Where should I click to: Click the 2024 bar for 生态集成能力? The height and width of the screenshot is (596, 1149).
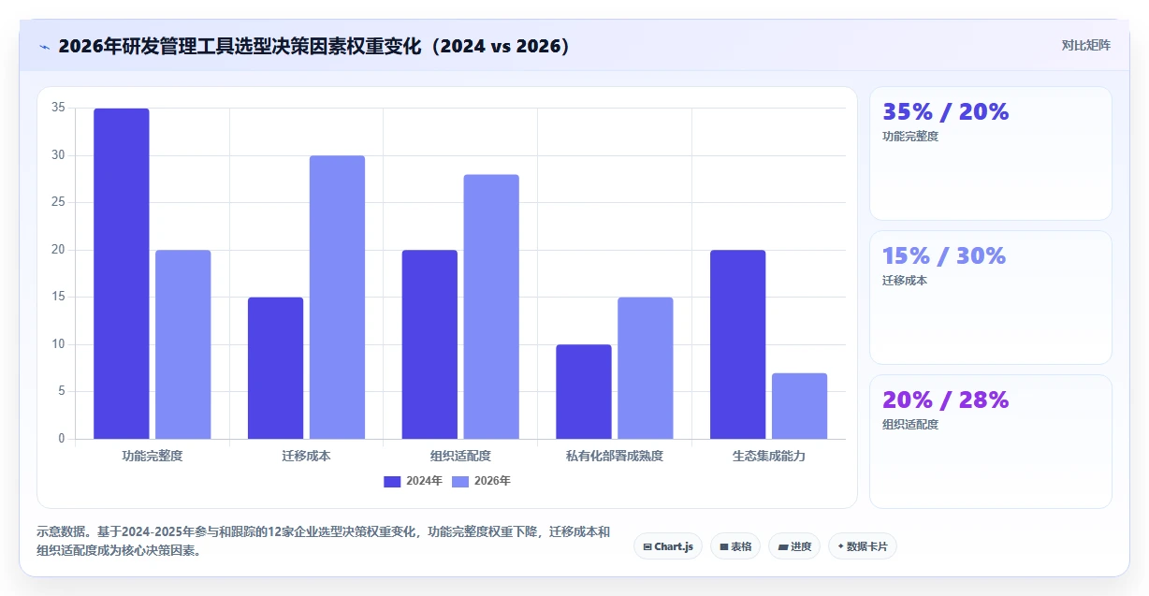pyautogui.click(x=738, y=344)
